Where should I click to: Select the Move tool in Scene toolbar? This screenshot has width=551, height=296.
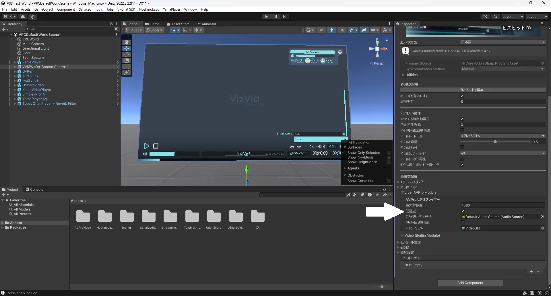pyautogui.click(x=127, y=48)
